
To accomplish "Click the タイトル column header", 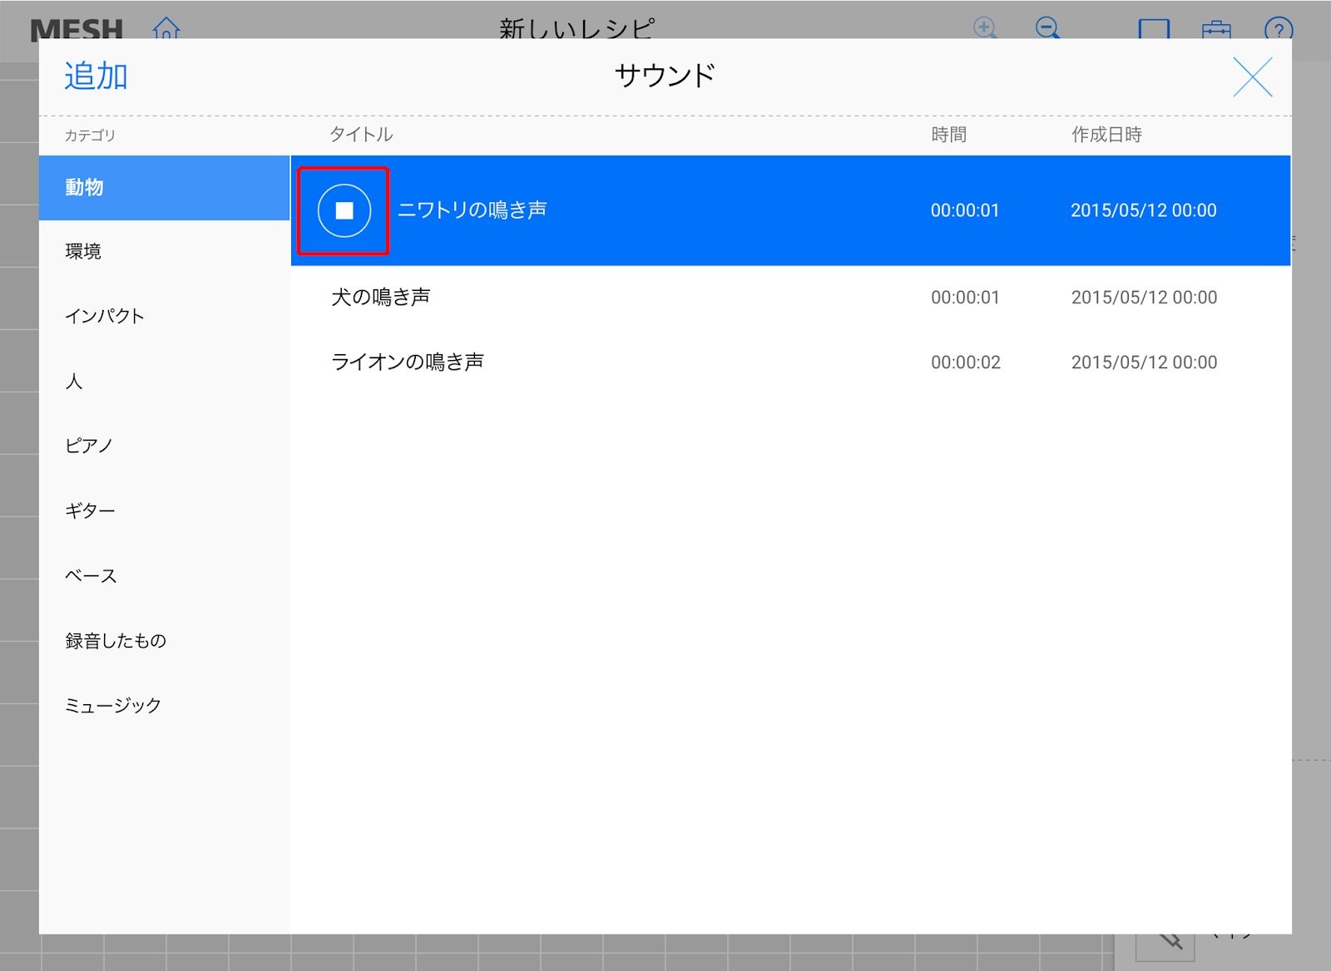I will [x=361, y=135].
